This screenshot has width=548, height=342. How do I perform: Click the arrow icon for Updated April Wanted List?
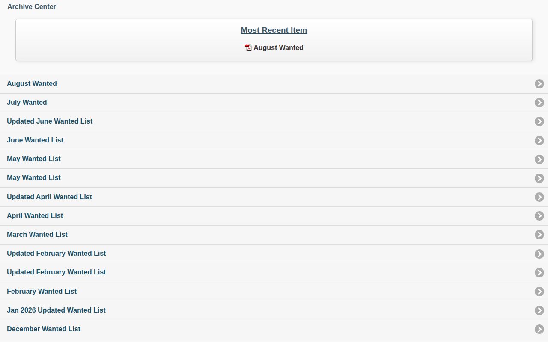(x=539, y=197)
